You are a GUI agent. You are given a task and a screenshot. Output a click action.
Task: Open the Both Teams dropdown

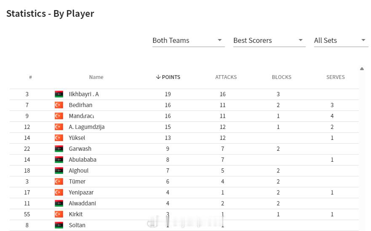pyautogui.click(x=189, y=41)
